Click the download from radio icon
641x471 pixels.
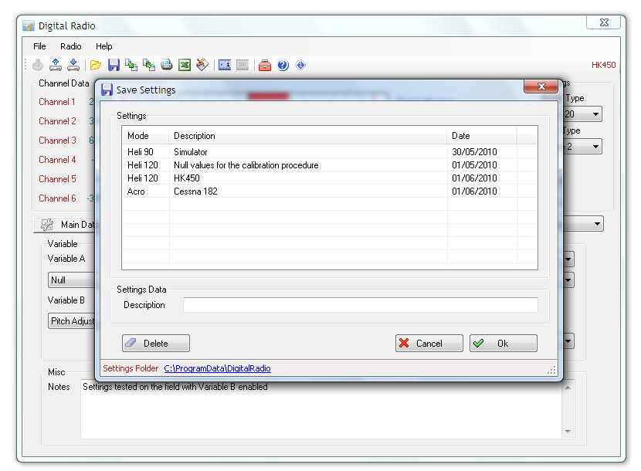pyautogui.click(x=73, y=66)
